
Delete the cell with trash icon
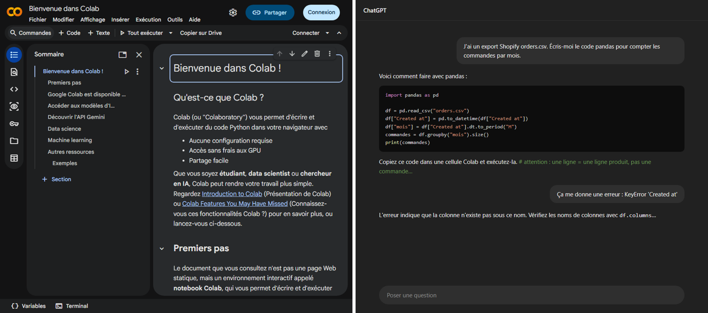[x=317, y=54]
